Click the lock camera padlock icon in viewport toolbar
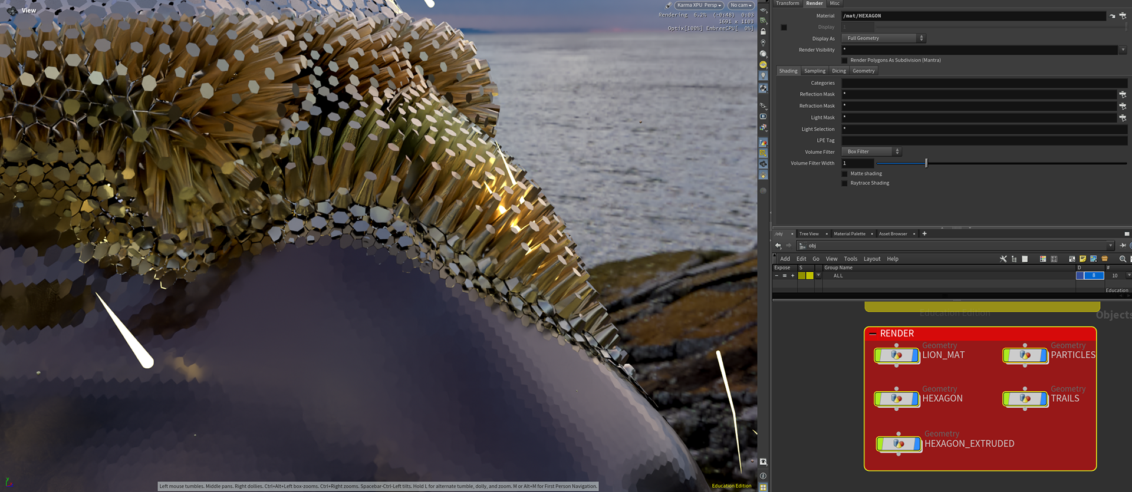 [763, 31]
